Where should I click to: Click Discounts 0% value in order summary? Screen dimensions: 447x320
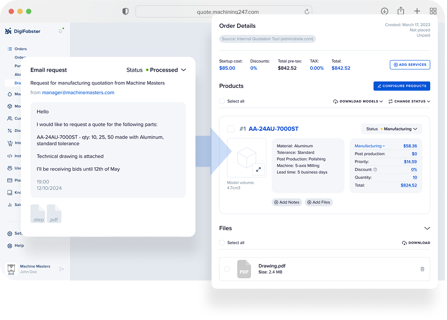point(253,68)
